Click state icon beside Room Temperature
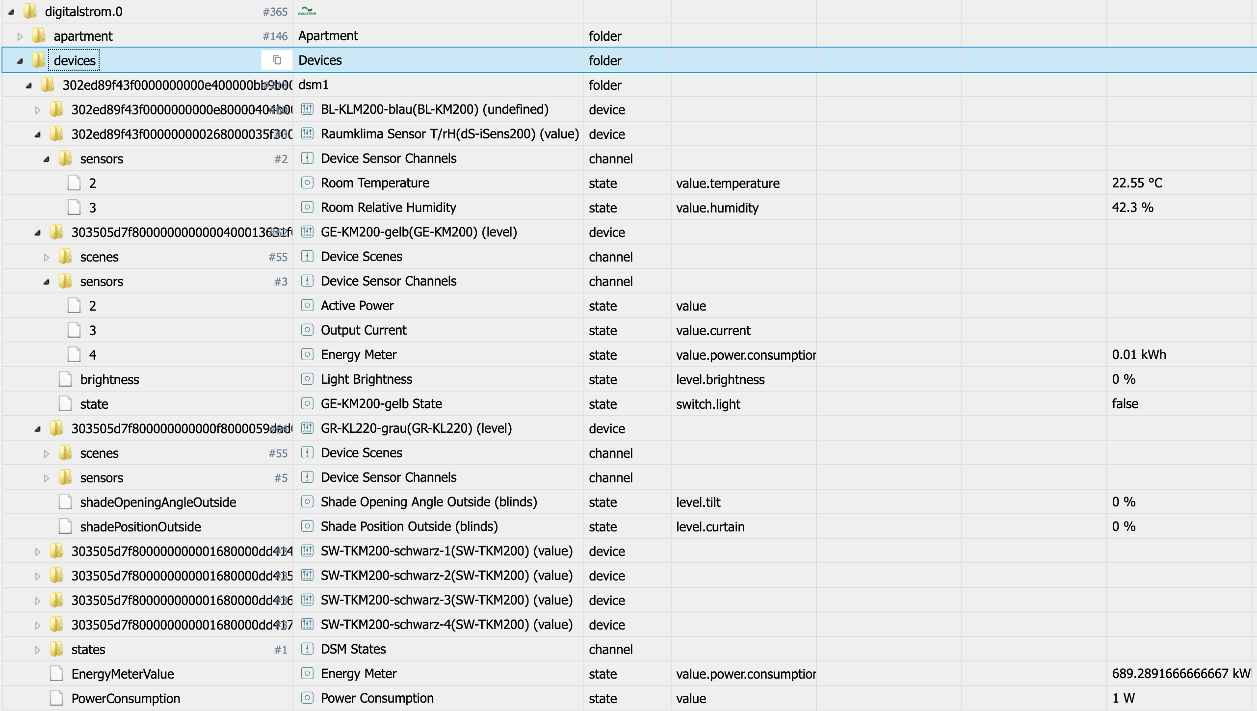Viewport: 1257px width, 711px height. coord(307,183)
